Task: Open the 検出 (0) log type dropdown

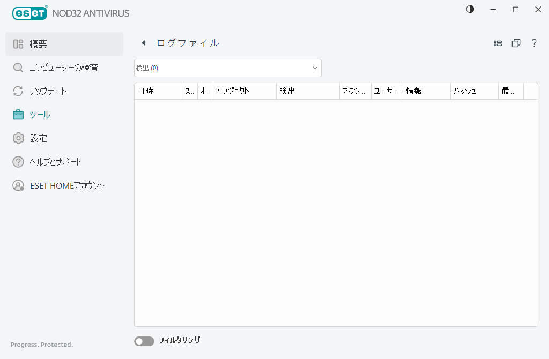Action: pos(227,68)
